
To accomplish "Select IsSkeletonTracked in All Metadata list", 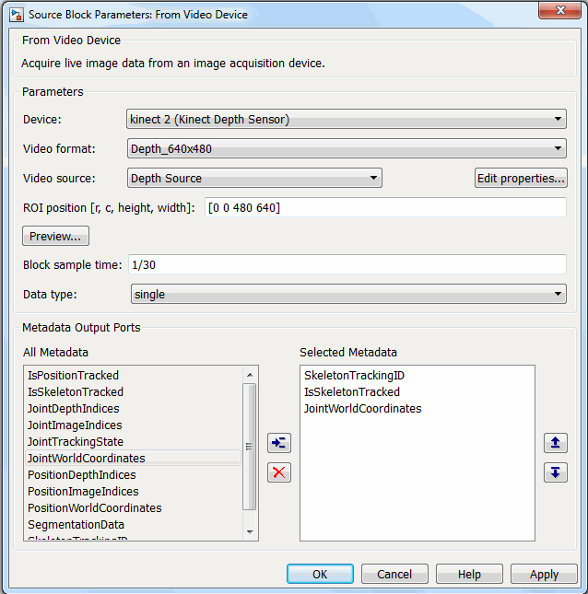I will pos(133,392).
